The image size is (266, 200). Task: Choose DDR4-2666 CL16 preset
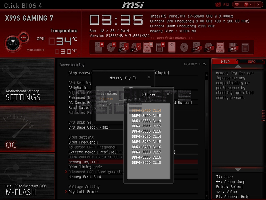tap(146, 131)
